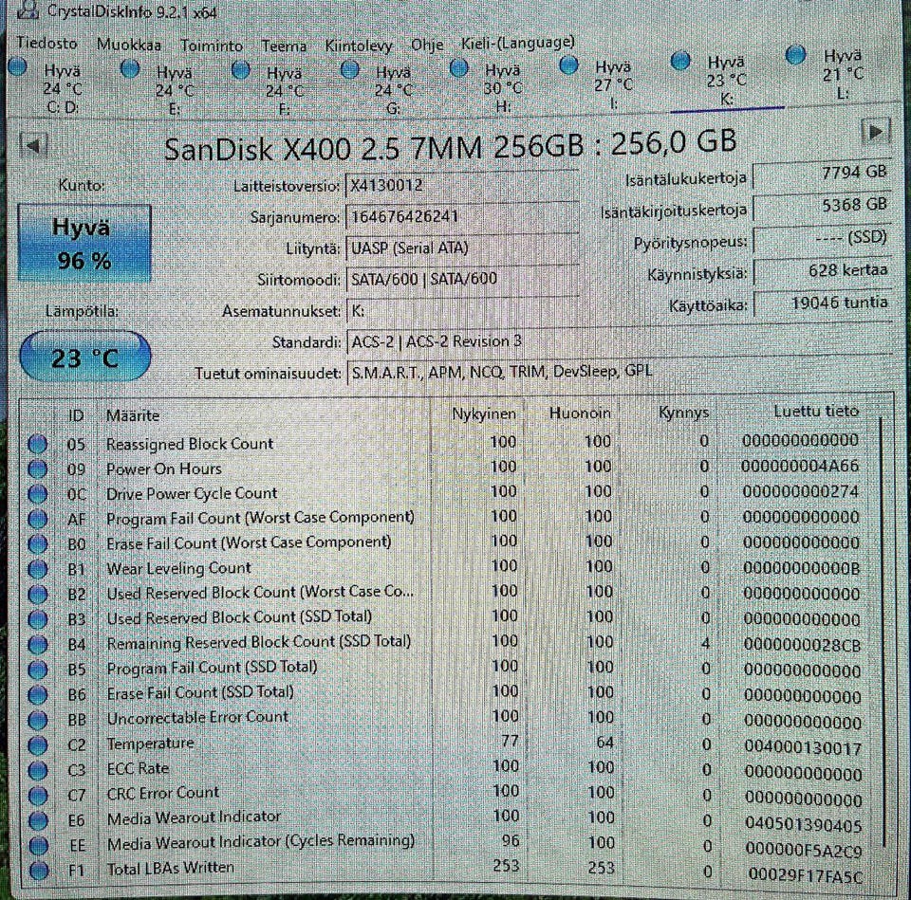Screen dimensions: 911x900
Task: Click the Luettu tieto column header
Action: (x=816, y=412)
